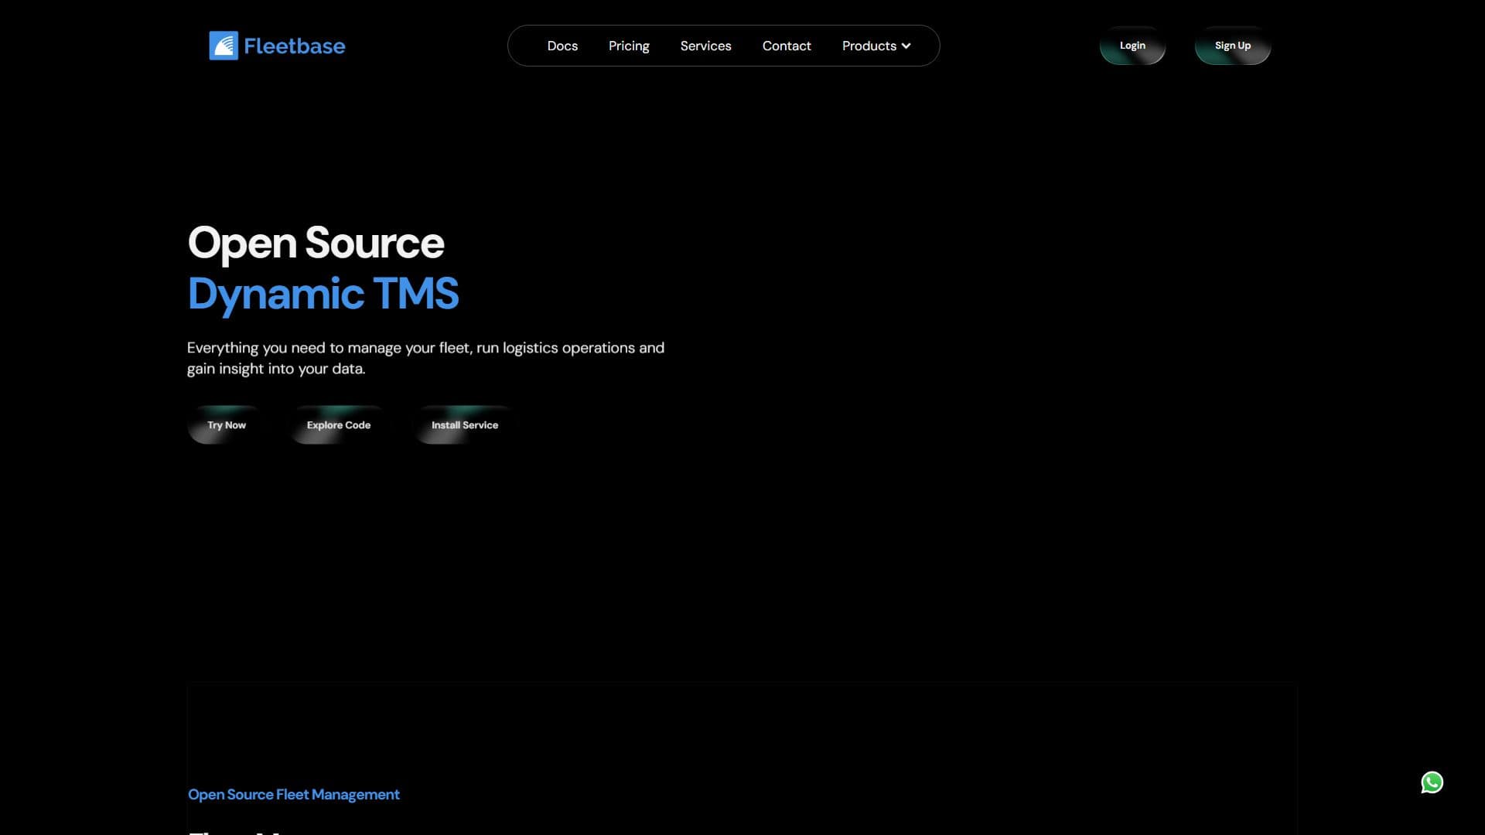The width and height of the screenshot is (1485, 835).
Task: Click the Try Now button
Action: pos(227,425)
